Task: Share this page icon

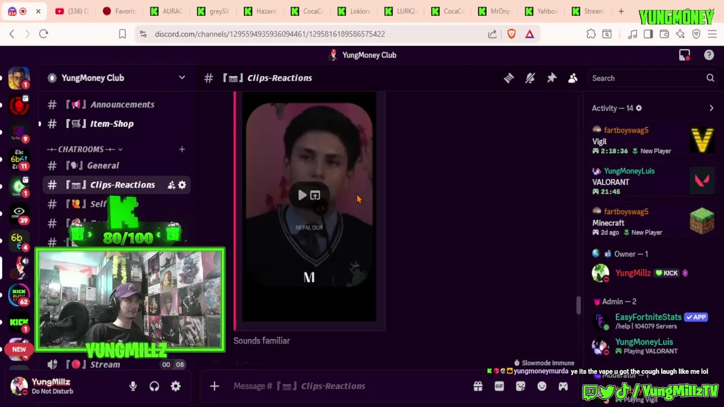Action: pos(493,34)
